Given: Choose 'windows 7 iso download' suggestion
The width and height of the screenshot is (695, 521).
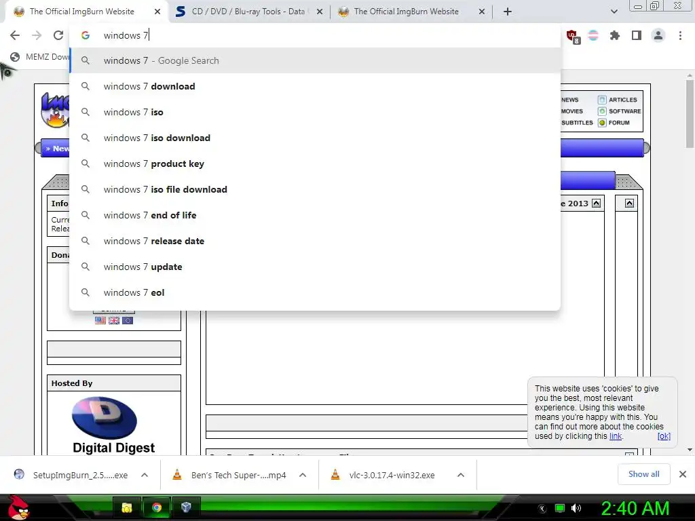Looking at the screenshot, I should pos(315,138).
